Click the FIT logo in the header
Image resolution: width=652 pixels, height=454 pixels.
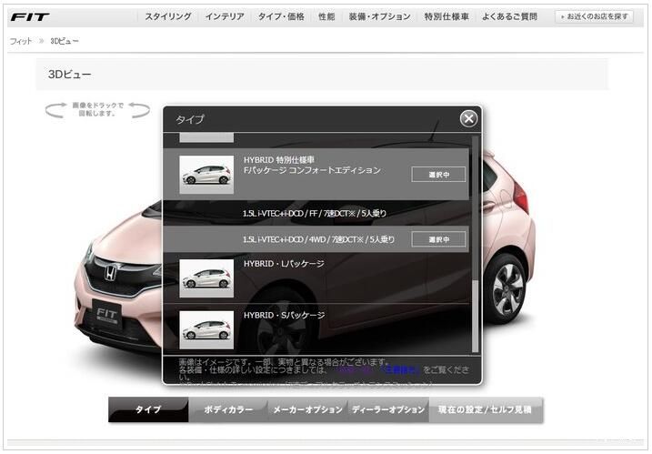coord(29,17)
